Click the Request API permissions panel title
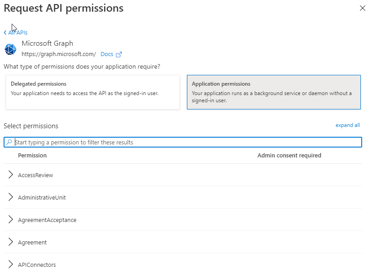This screenshot has width=368, height=274. point(63,8)
